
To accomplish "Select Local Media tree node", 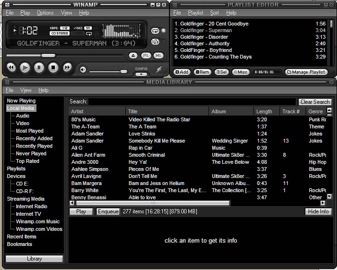I will (21, 108).
